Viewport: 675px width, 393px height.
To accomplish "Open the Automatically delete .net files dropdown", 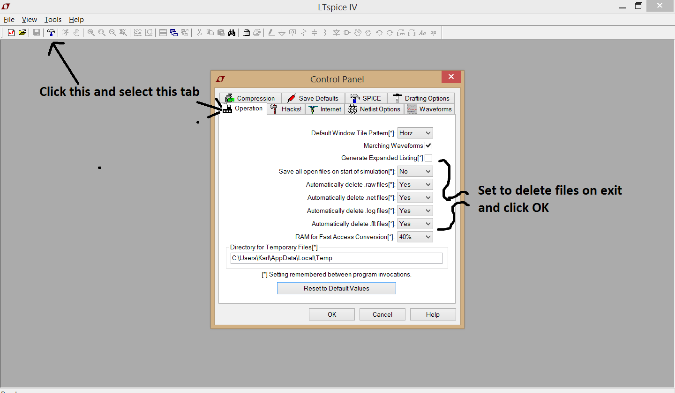I will tap(415, 197).
